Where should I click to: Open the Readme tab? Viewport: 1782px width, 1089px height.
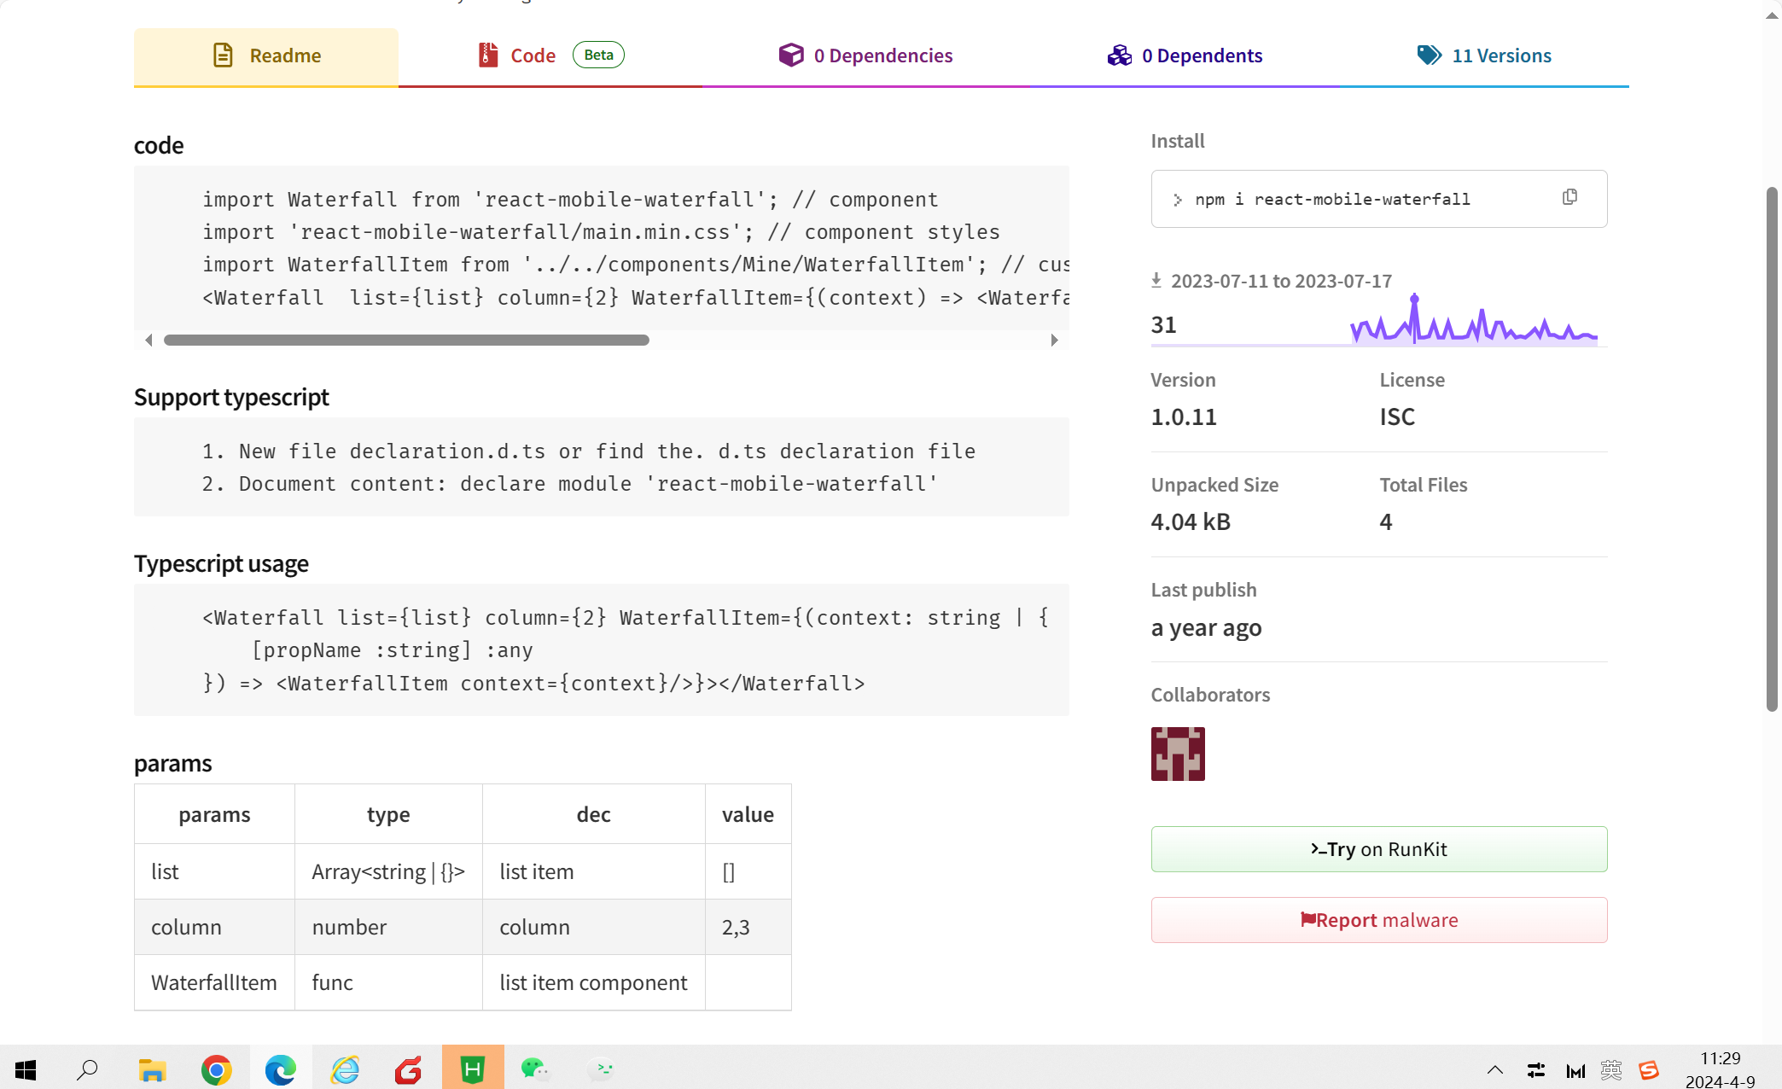click(266, 56)
